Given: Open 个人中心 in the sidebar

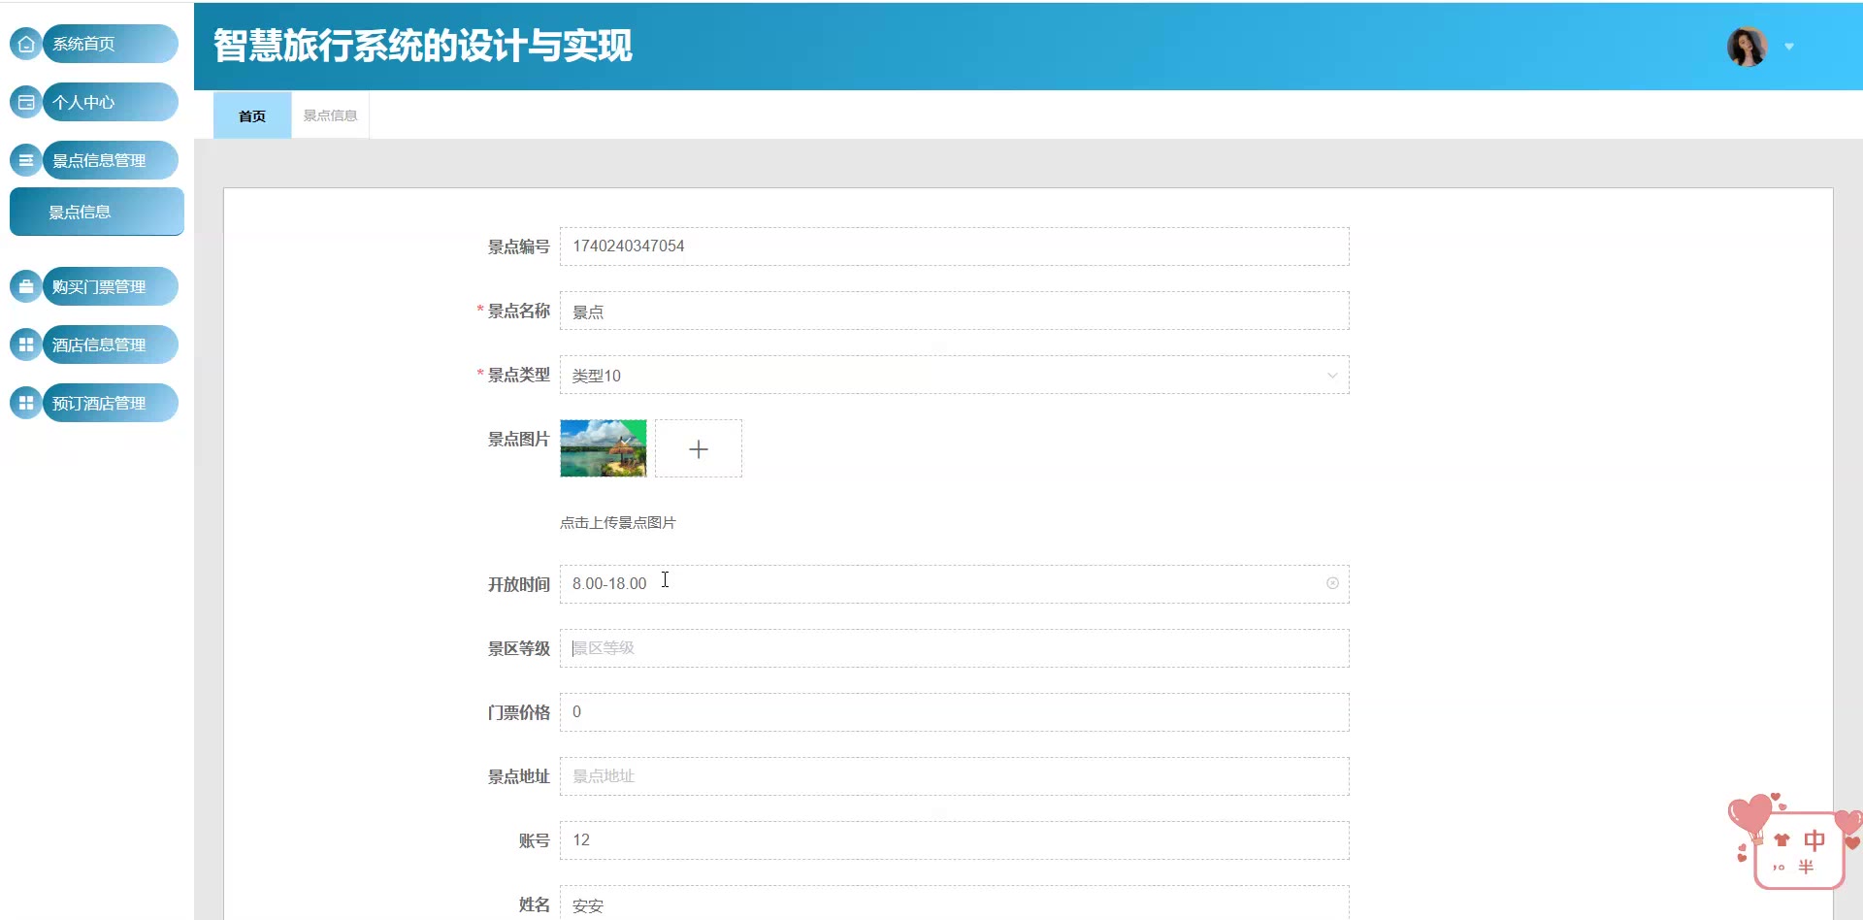Looking at the screenshot, I should [111, 102].
